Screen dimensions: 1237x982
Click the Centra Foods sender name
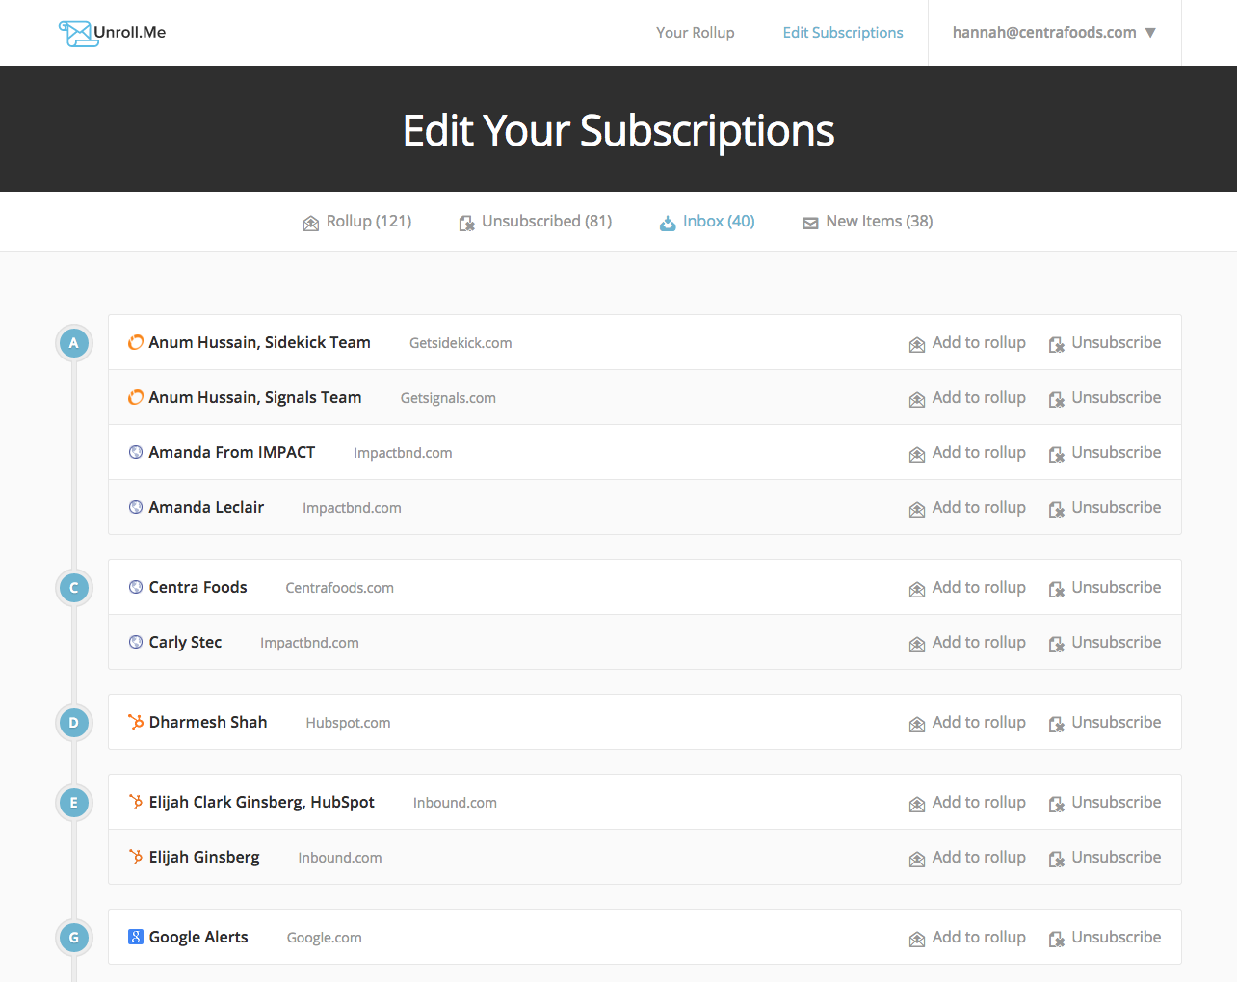[197, 588]
